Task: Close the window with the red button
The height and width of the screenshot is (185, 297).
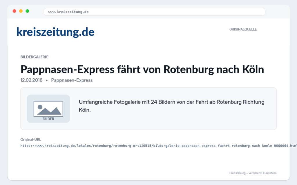Action: pyautogui.click(x=15, y=11)
